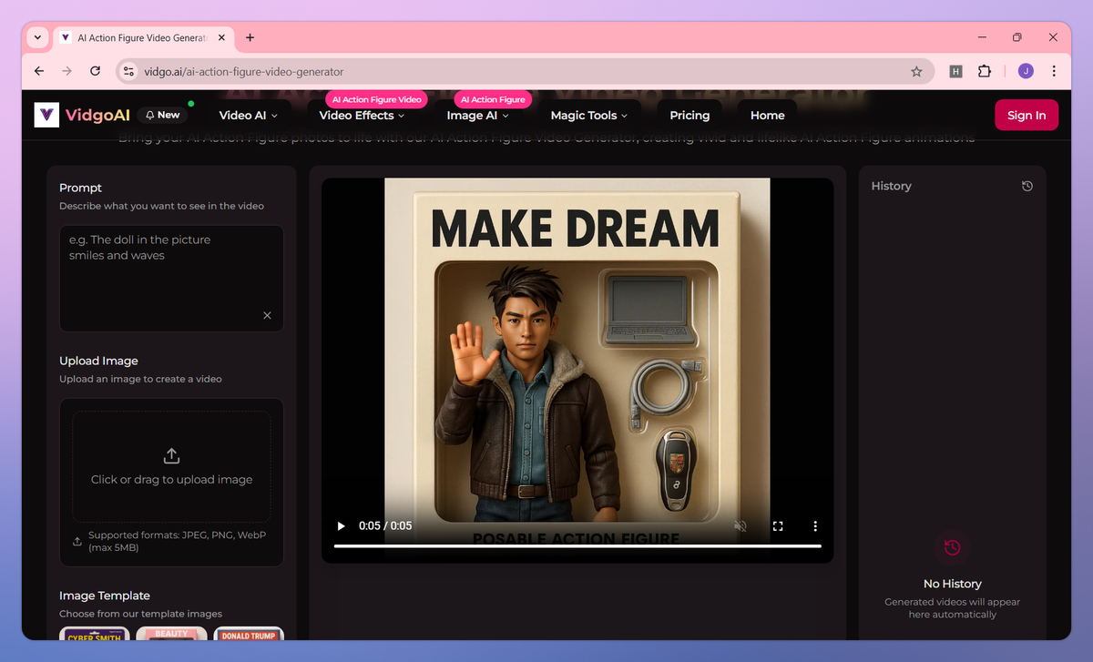This screenshot has width=1093, height=662.
Task: Seek on the video progress bar
Action: (x=577, y=545)
